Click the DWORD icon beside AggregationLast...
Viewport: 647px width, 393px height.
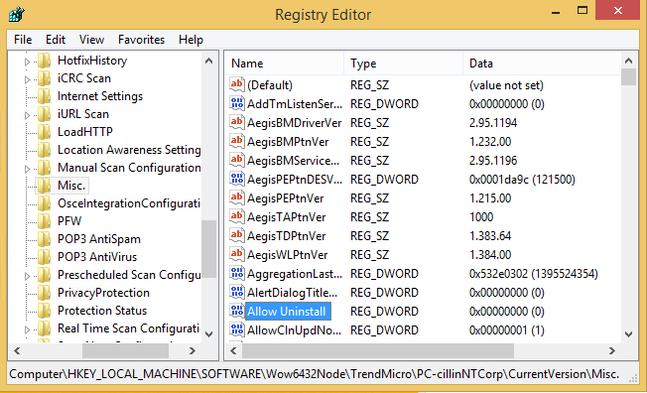point(237,273)
